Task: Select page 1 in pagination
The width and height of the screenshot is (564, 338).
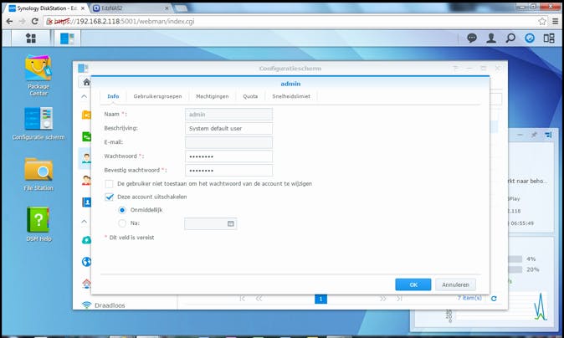Action: point(320,299)
